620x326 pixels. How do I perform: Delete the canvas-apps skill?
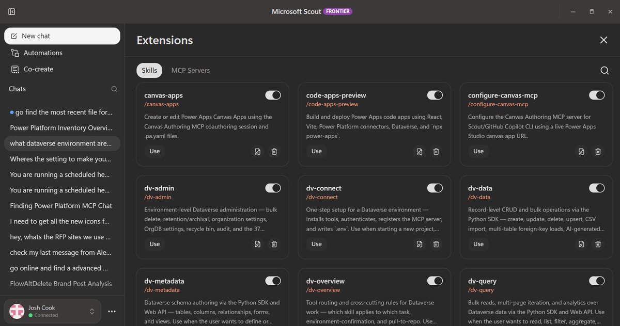274,151
